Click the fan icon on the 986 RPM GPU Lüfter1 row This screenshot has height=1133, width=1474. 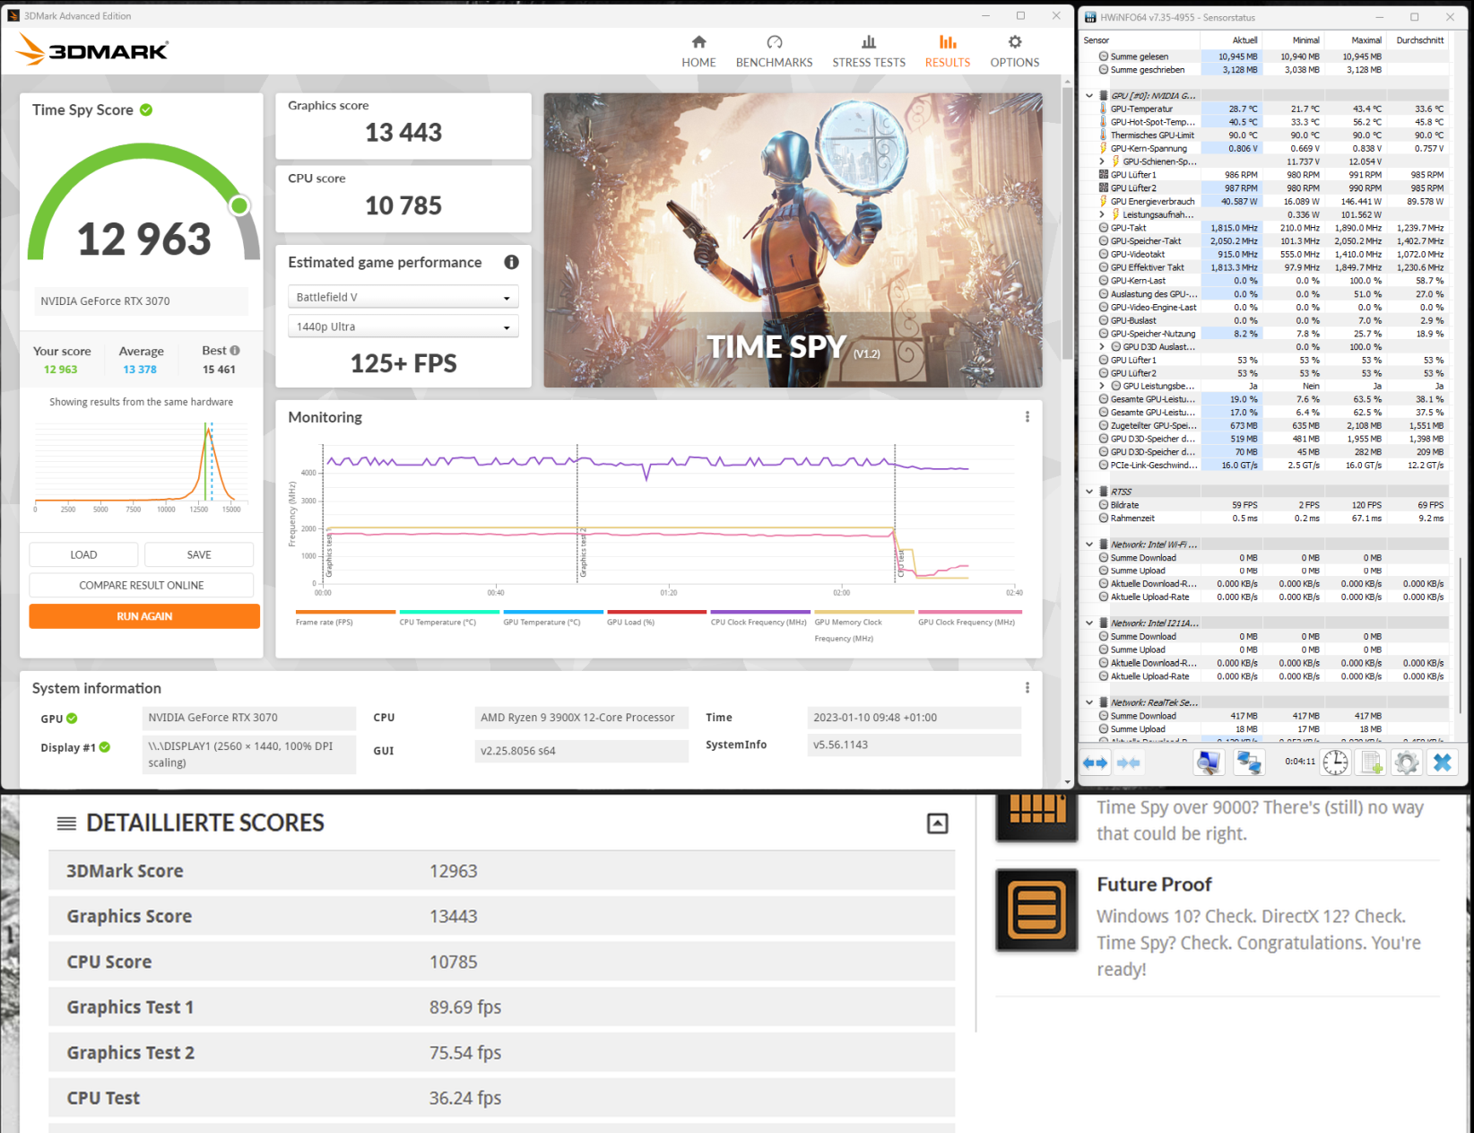pyautogui.click(x=1104, y=175)
